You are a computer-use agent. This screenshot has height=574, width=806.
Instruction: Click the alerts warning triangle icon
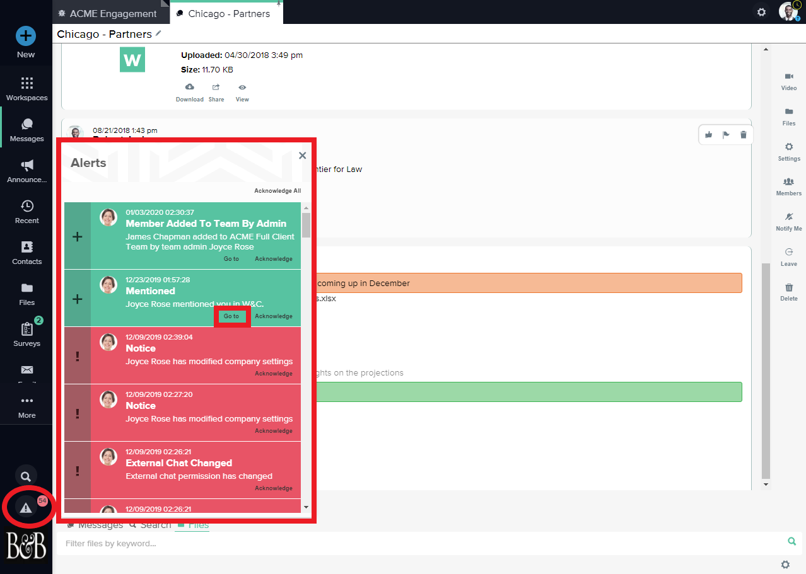[x=26, y=508]
